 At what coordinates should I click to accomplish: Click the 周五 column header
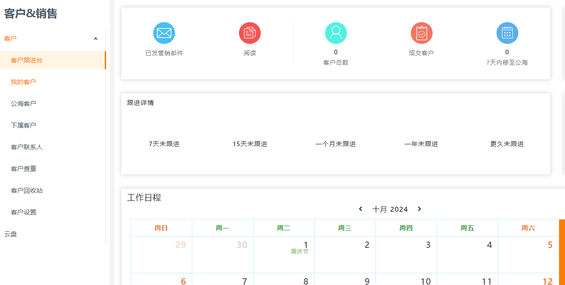467,228
